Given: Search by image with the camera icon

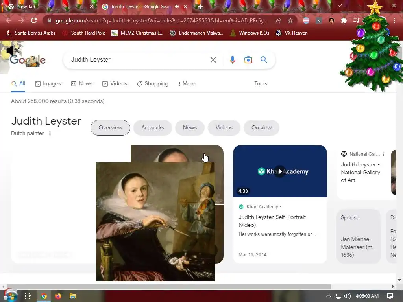Looking at the screenshot, I should tap(248, 60).
